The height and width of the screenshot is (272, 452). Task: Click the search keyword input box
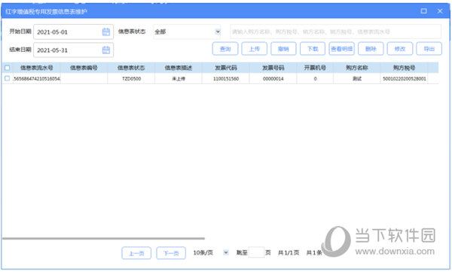click(335, 32)
